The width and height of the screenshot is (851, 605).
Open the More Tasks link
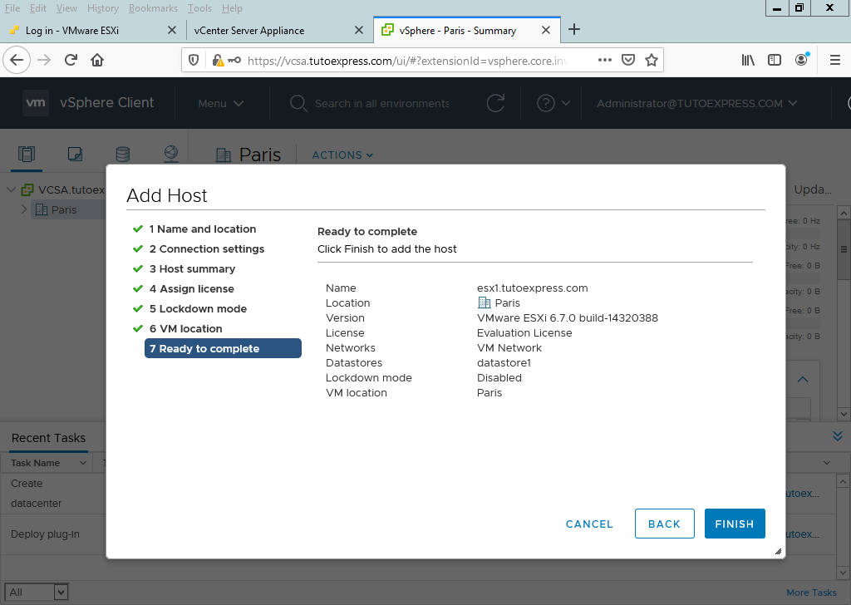click(811, 593)
